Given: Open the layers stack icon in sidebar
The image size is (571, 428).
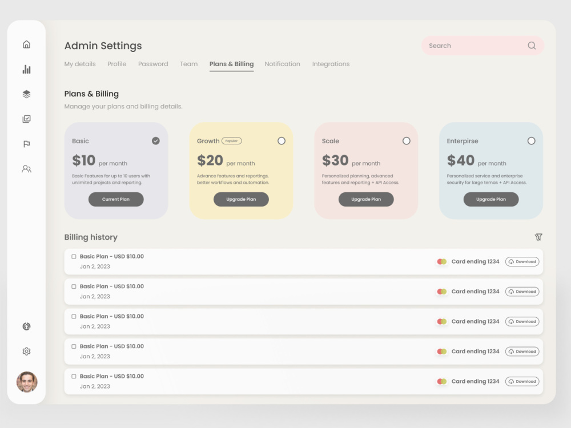Looking at the screenshot, I should [x=26, y=94].
